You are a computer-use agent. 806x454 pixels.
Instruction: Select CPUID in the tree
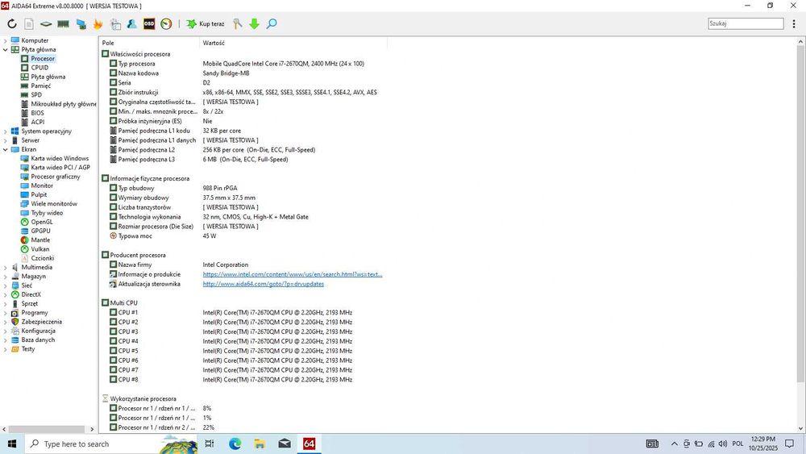[x=39, y=68]
